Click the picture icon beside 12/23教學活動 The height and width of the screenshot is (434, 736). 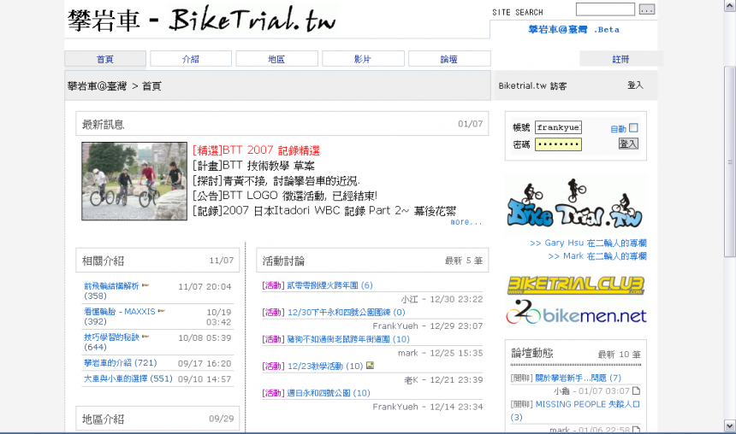pos(370,365)
